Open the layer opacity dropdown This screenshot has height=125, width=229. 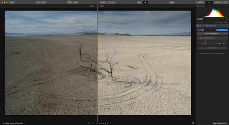point(219,22)
